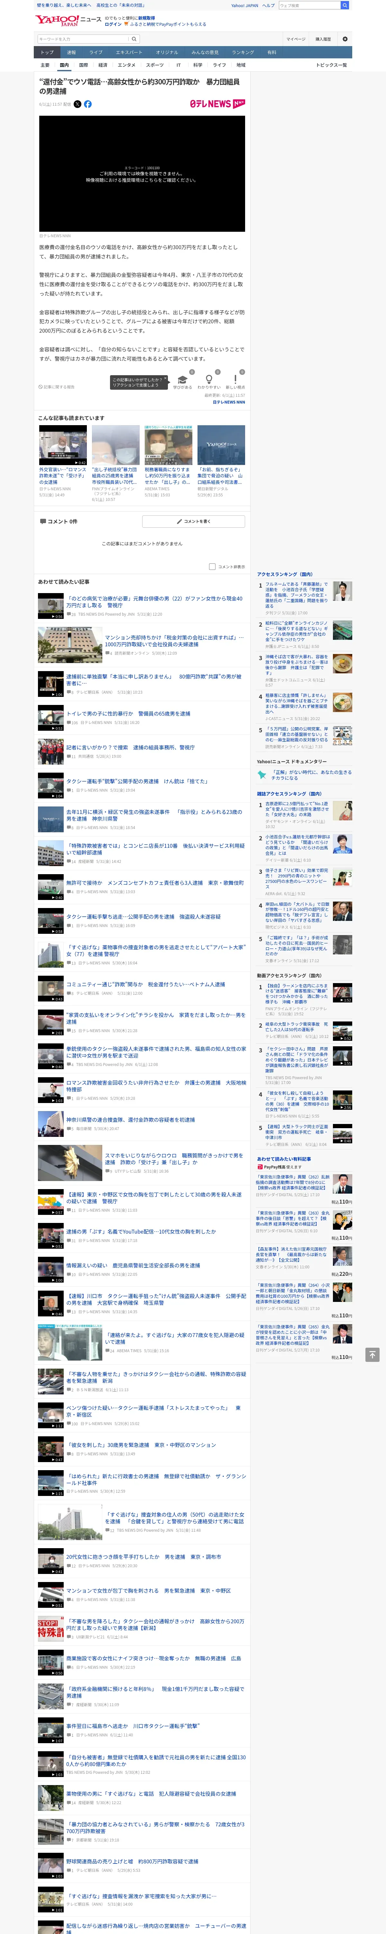The image size is (386, 1934).
Task: Open settings gear icon in header
Action: 345,39
